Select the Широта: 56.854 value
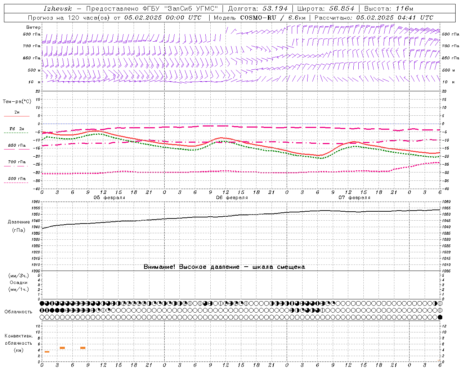Image resolution: width=461 pixels, height=368 pixels. [x=326, y=9]
